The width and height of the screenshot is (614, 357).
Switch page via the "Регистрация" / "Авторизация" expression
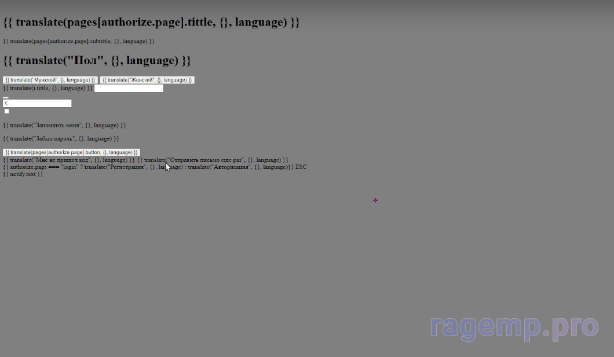pos(148,167)
